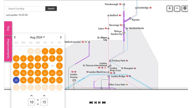Click the Moorgate station marker
This screenshot has width=192, height=108.
pos(122,68)
